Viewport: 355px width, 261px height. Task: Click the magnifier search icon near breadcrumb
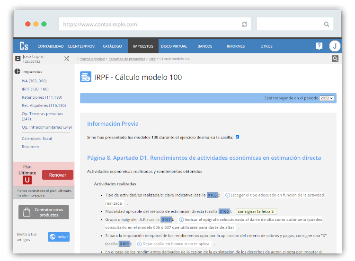(335, 59)
